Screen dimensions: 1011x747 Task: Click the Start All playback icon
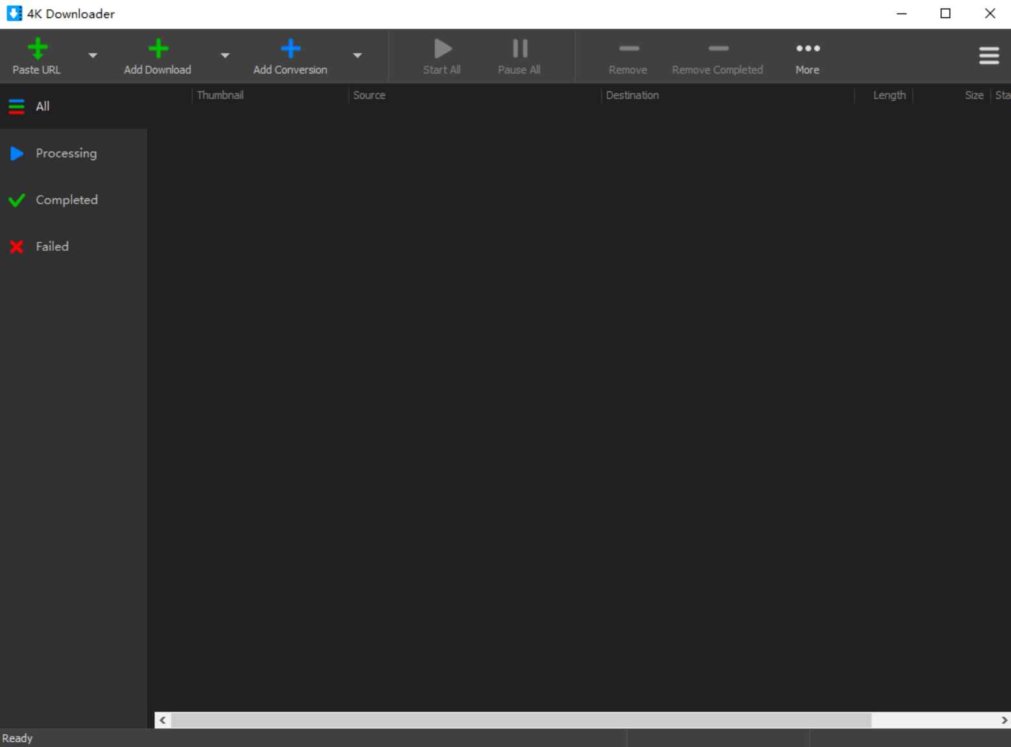pyautogui.click(x=442, y=48)
